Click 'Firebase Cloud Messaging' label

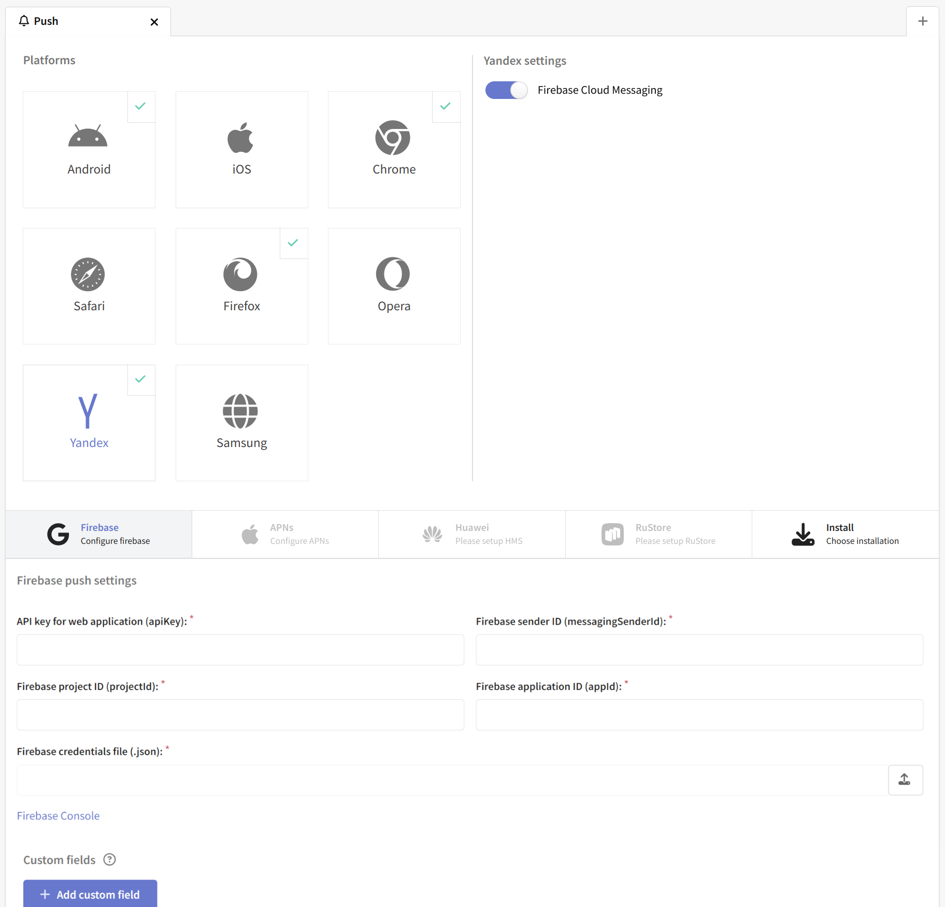(x=600, y=90)
